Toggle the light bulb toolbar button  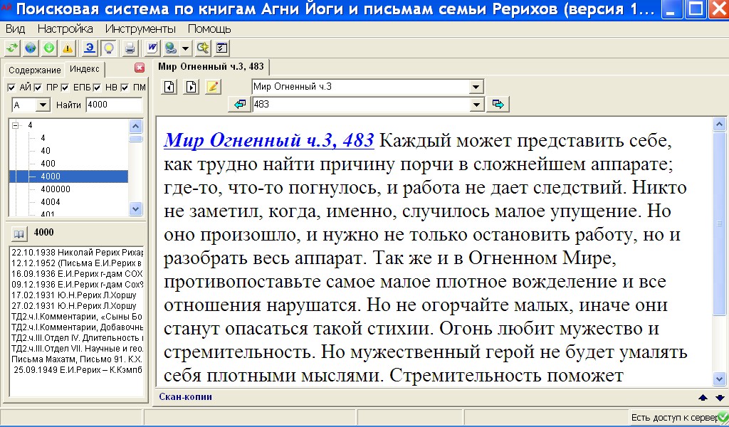coord(108,48)
